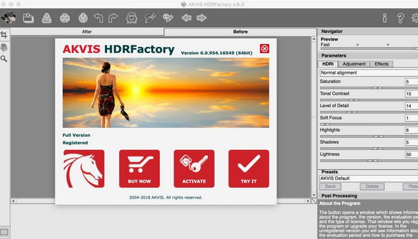This screenshot has width=418, height=239.
Task: Open an image file from the toolbar
Action: point(28,18)
